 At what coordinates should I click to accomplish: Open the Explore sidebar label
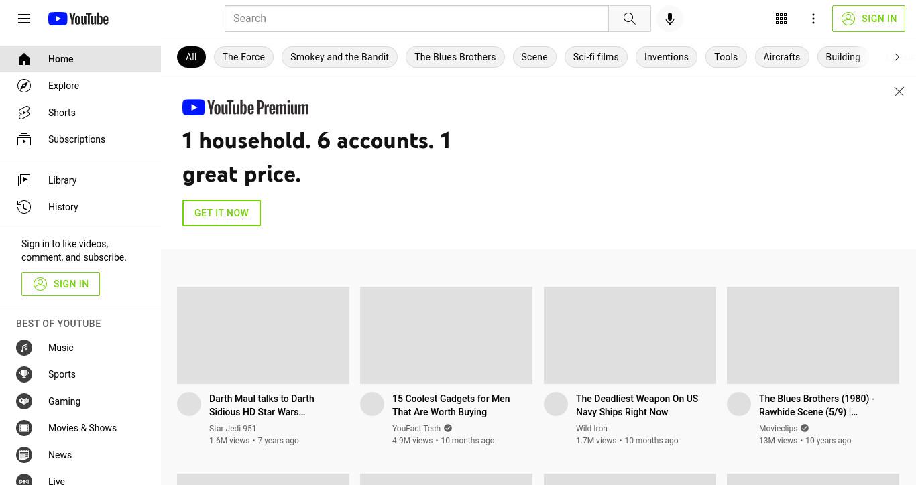pyautogui.click(x=64, y=86)
